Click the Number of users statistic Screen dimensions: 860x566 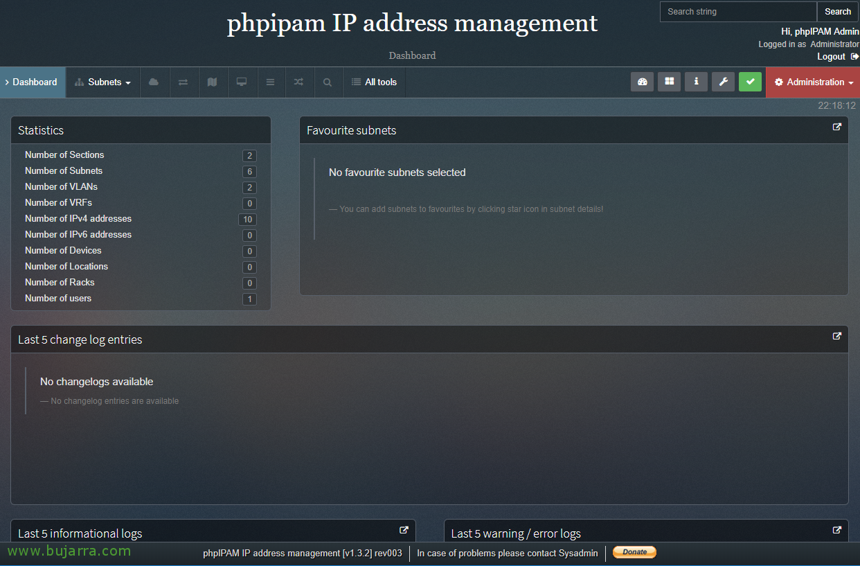[58, 299]
